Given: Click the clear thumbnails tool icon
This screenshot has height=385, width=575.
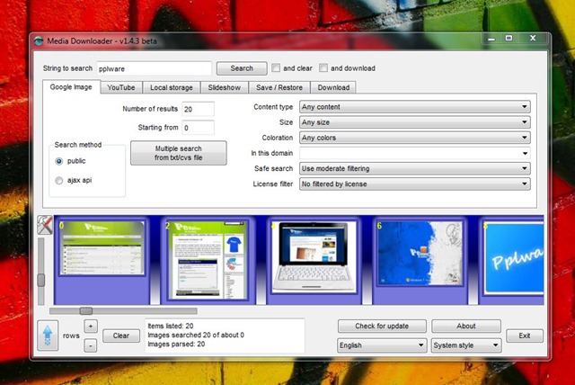Looking at the screenshot, I should 45,225.
